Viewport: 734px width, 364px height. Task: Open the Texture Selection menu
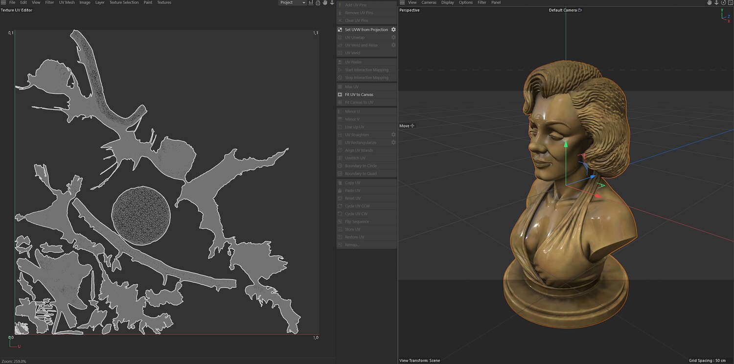click(x=124, y=2)
